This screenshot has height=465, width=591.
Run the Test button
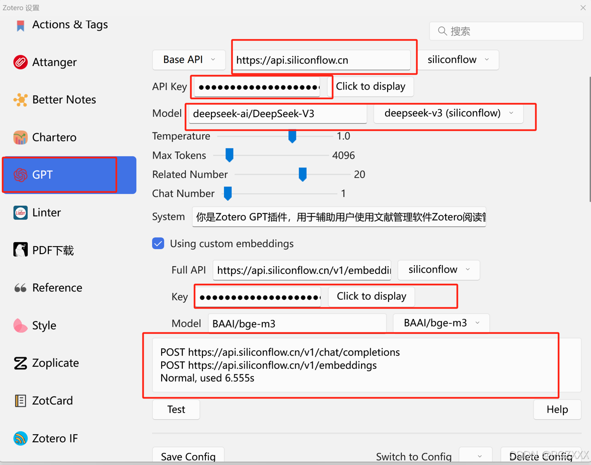(176, 410)
